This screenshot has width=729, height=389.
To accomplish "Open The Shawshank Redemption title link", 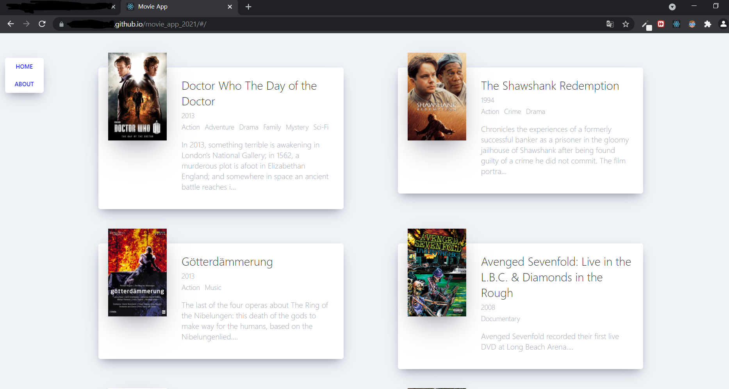I will pos(550,86).
